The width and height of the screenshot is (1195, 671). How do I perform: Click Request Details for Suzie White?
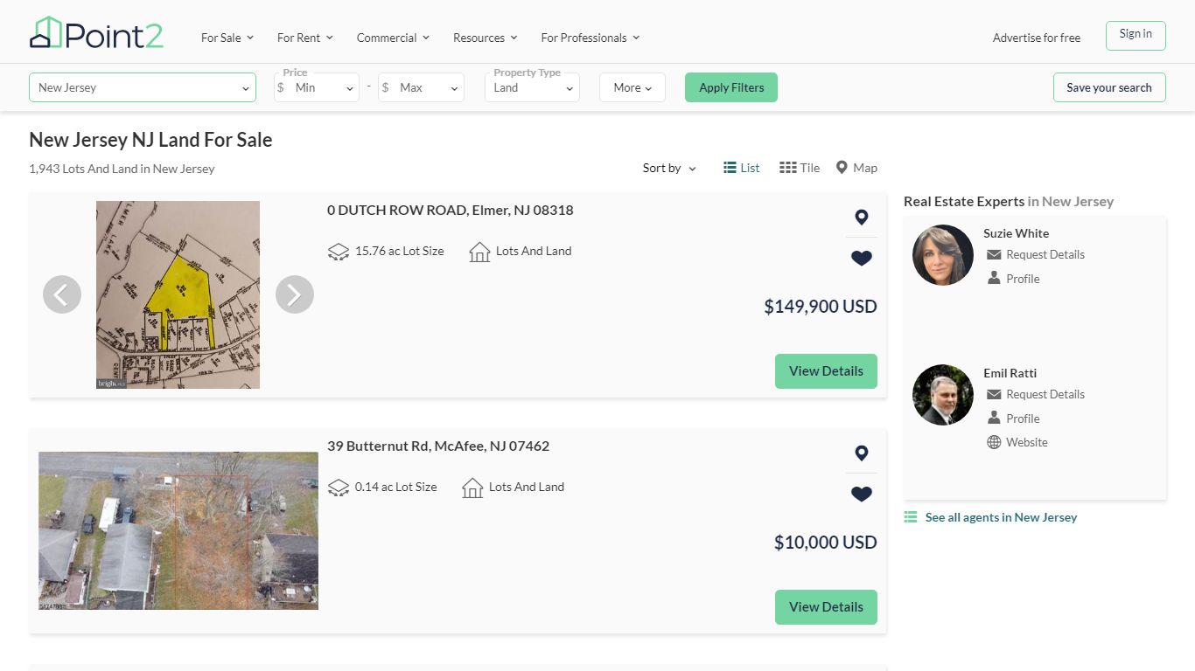(x=1045, y=254)
